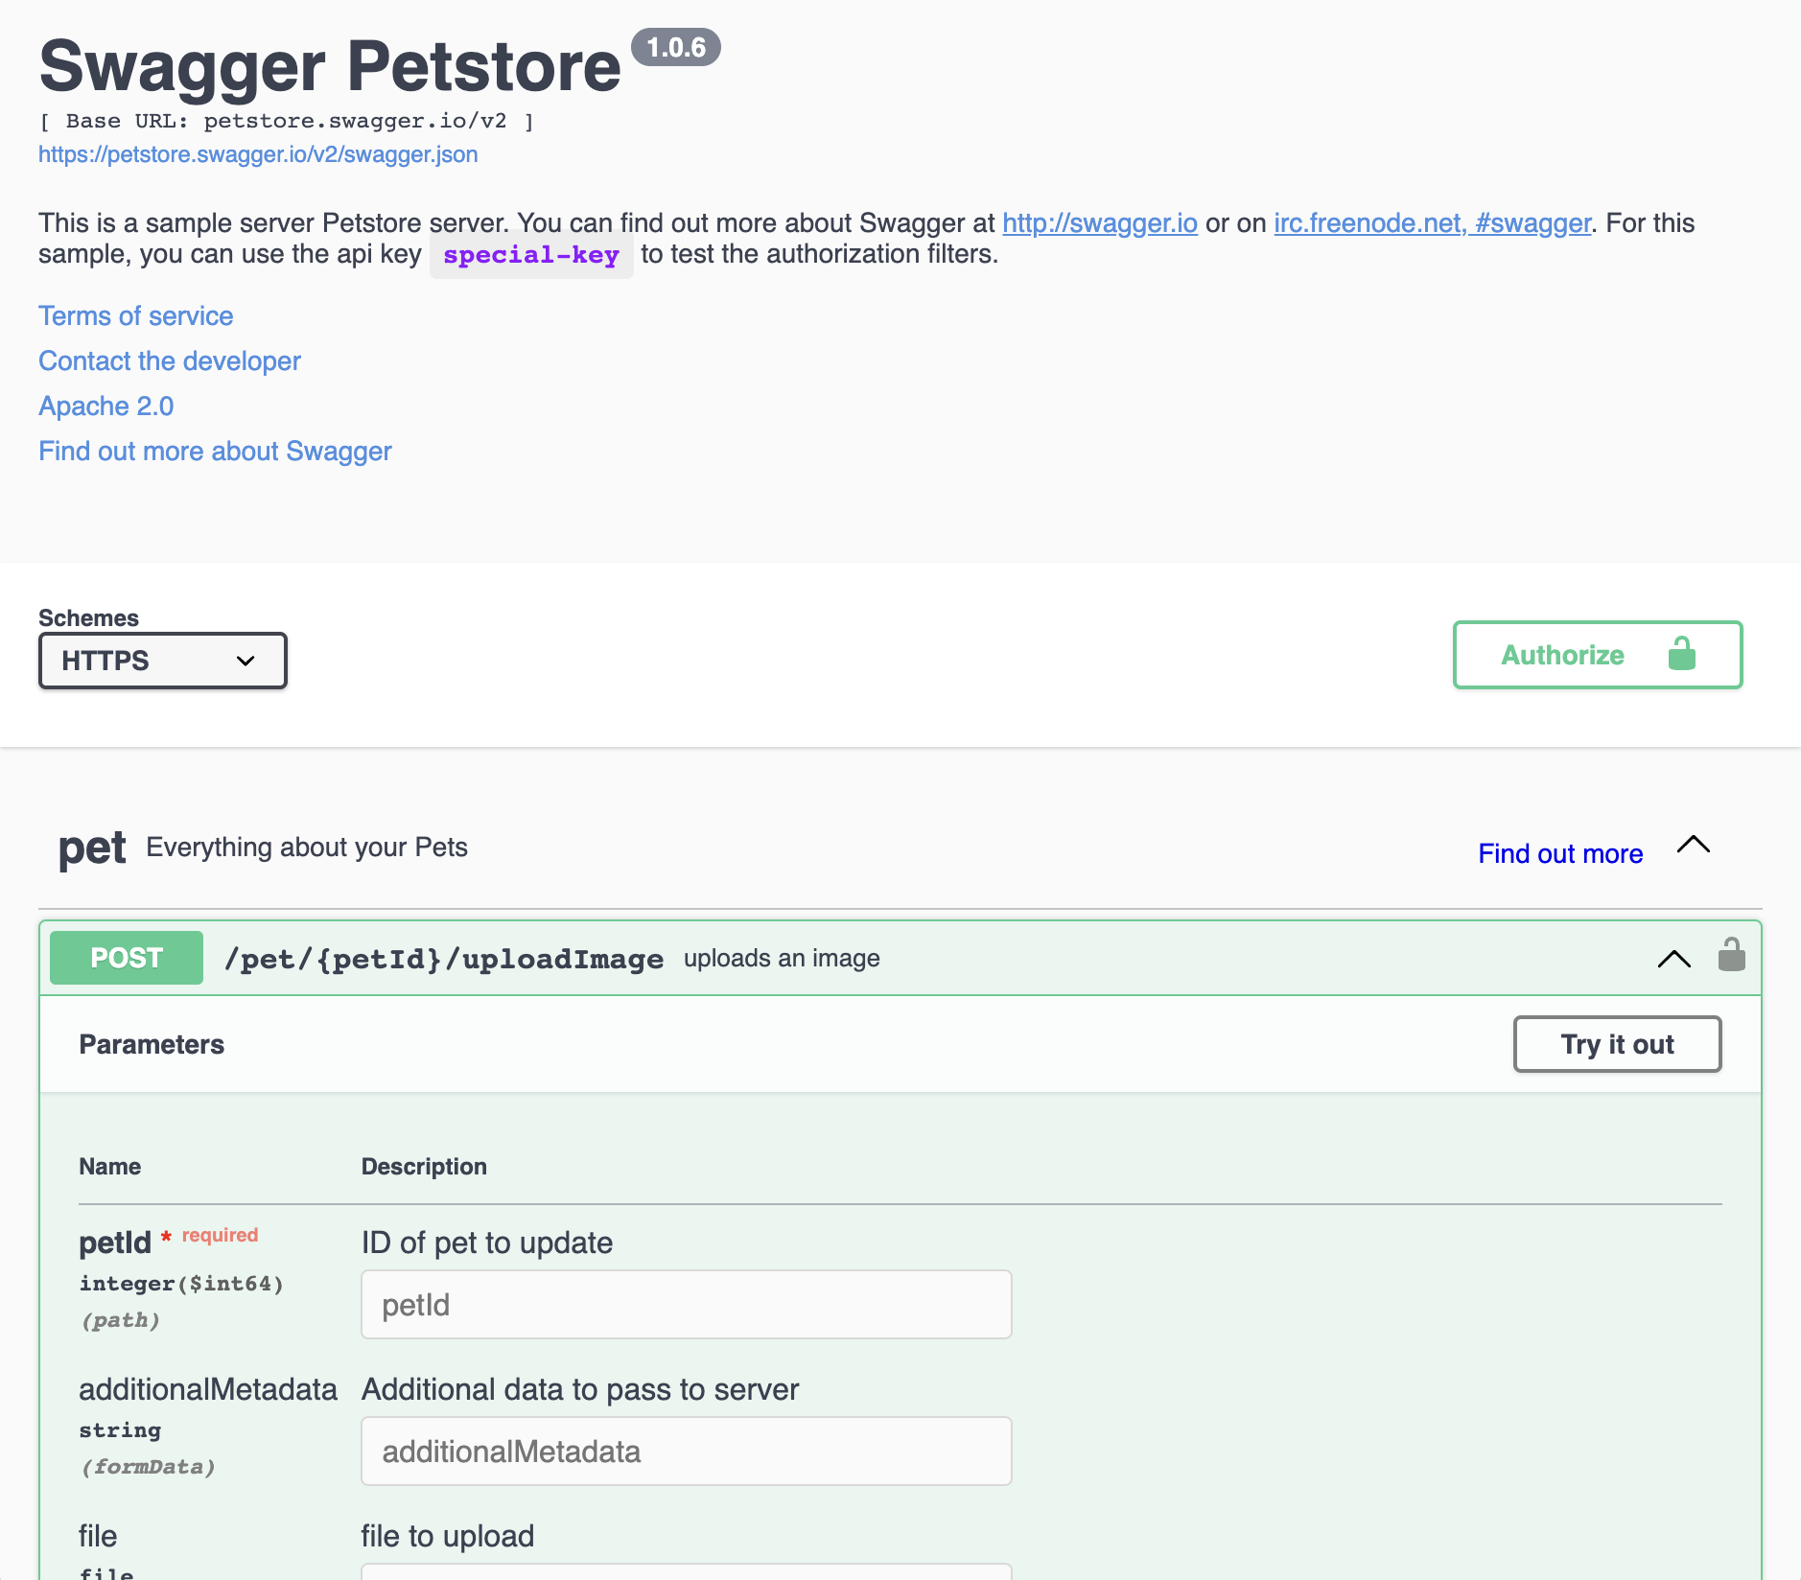Click the '(path)' label under petId
1801x1580 pixels.
(120, 1320)
